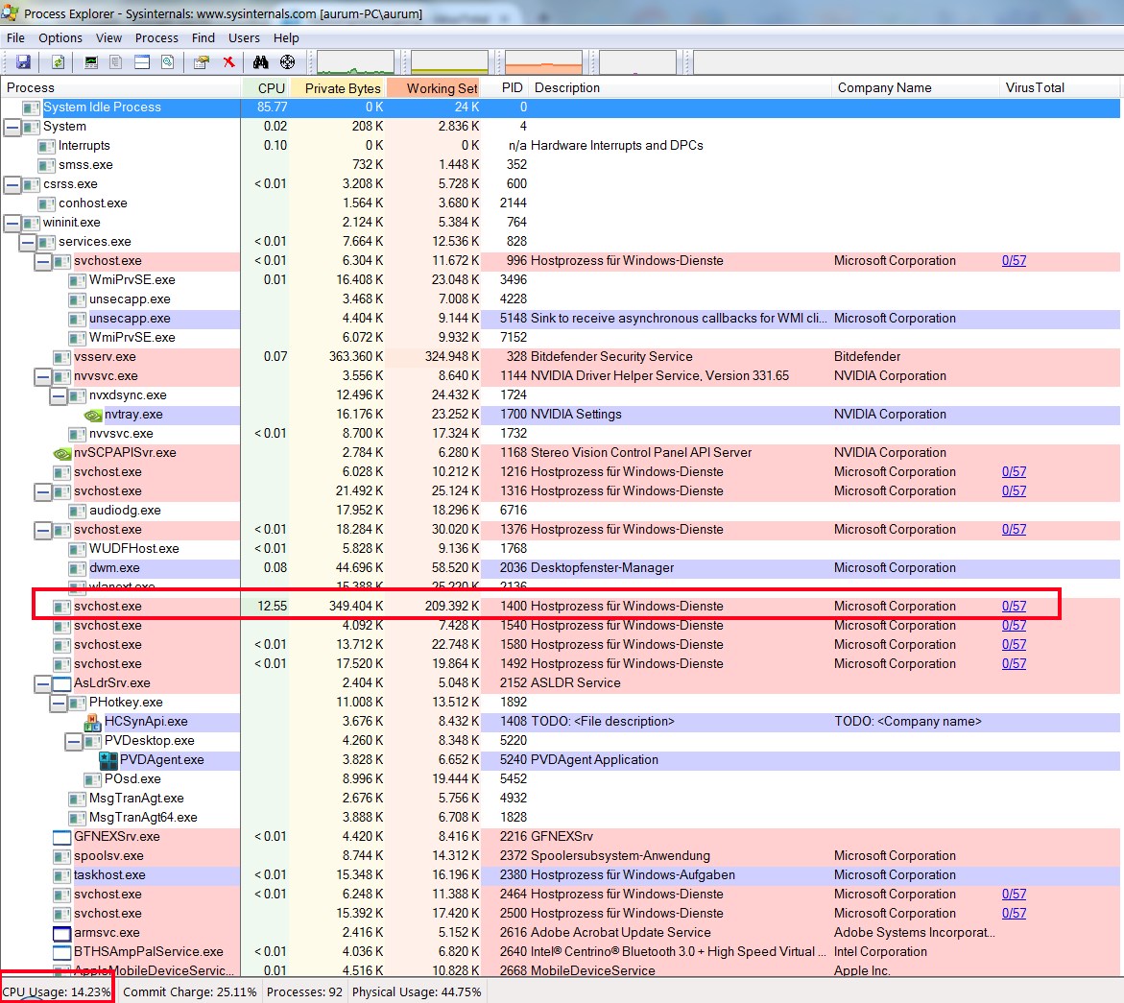
Task: Collapse the nvxdsync.exe tree node
Action: 58,395
